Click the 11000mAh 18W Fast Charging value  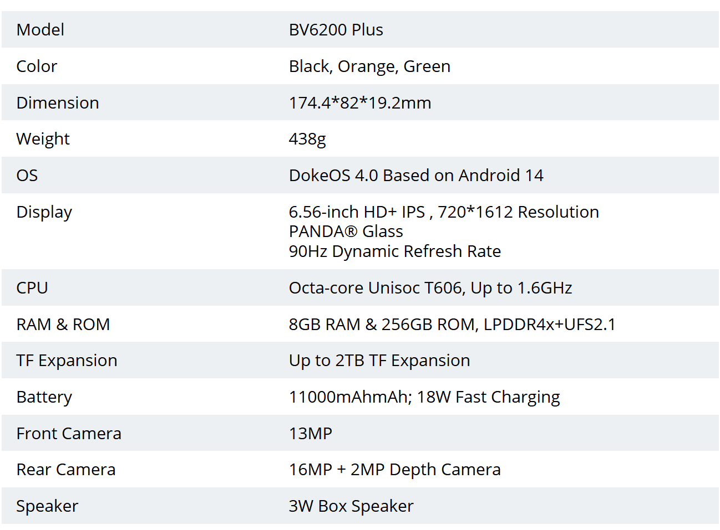pos(424,397)
